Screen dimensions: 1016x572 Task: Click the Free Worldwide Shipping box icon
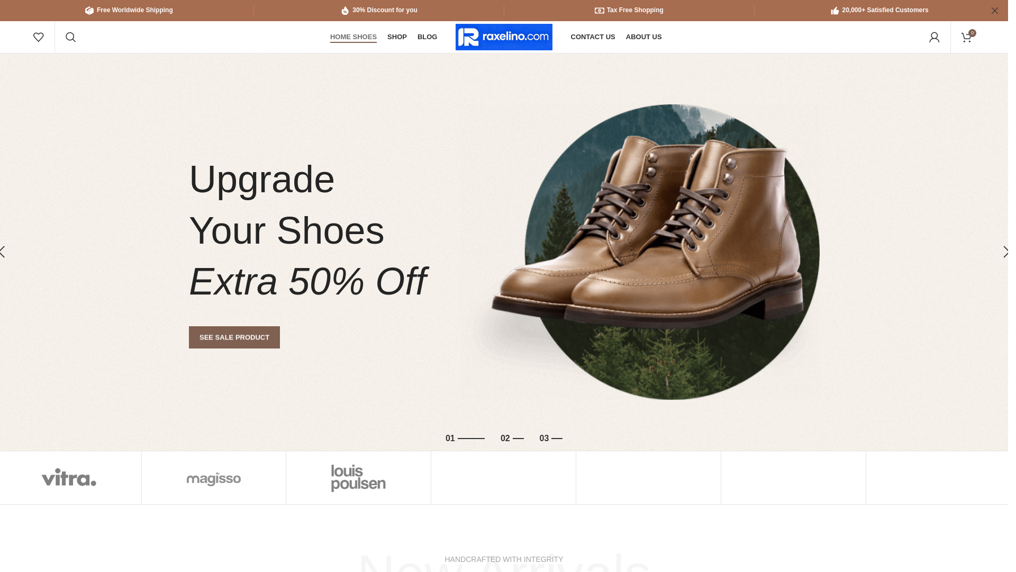pos(89,11)
